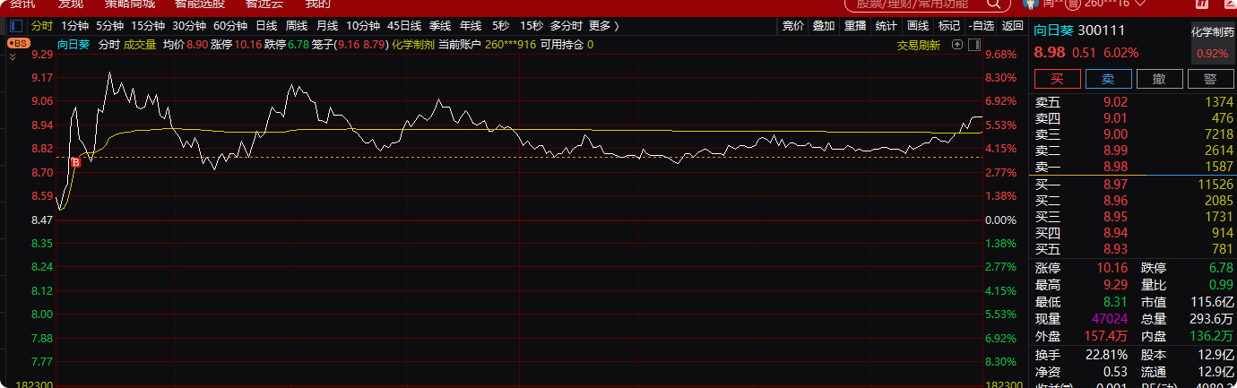Click the 成交量 label in chart header
Viewport: 1237px width, 388px height.
click(140, 44)
